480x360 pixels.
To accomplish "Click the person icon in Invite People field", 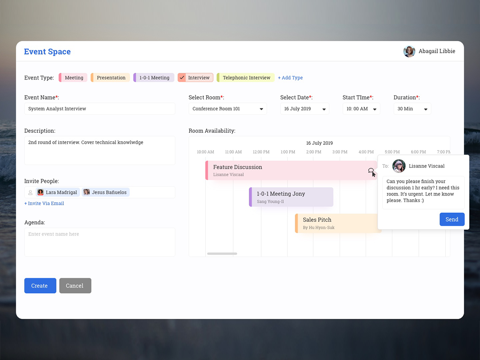I will coord(30,192).
